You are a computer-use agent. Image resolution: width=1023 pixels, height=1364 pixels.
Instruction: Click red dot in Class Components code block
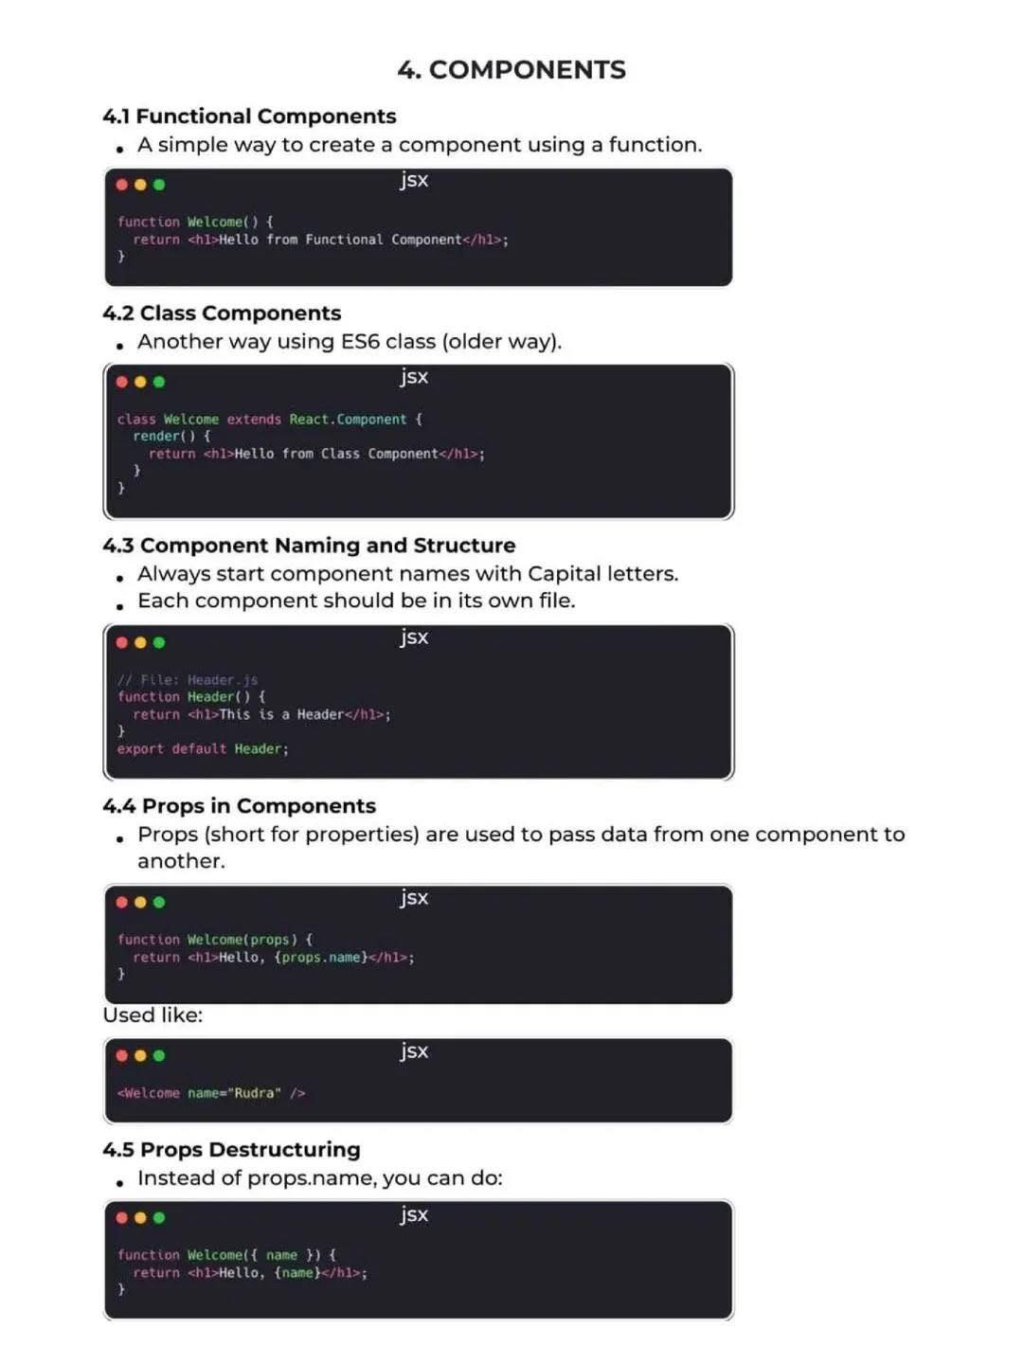(x=122, y=382)
